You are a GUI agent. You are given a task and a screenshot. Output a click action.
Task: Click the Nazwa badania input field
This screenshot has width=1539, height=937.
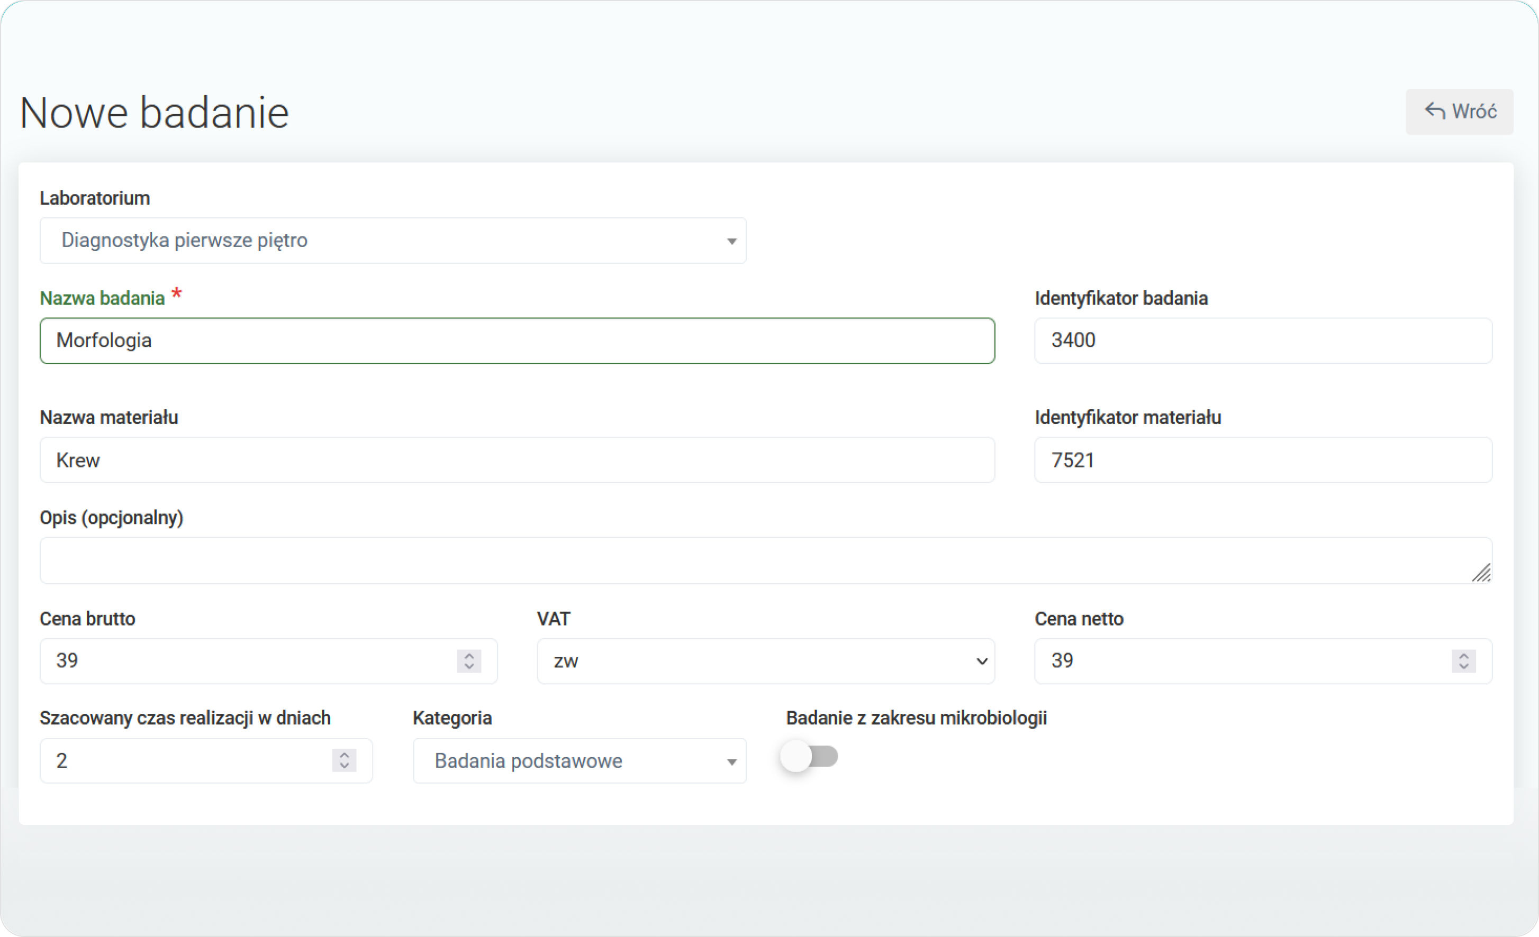(x=517, y=341)
